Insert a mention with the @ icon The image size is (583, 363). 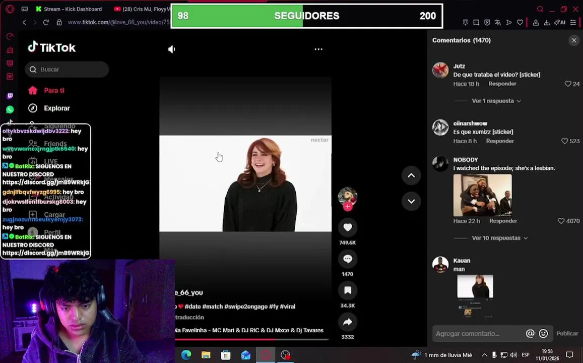point(530,334)
